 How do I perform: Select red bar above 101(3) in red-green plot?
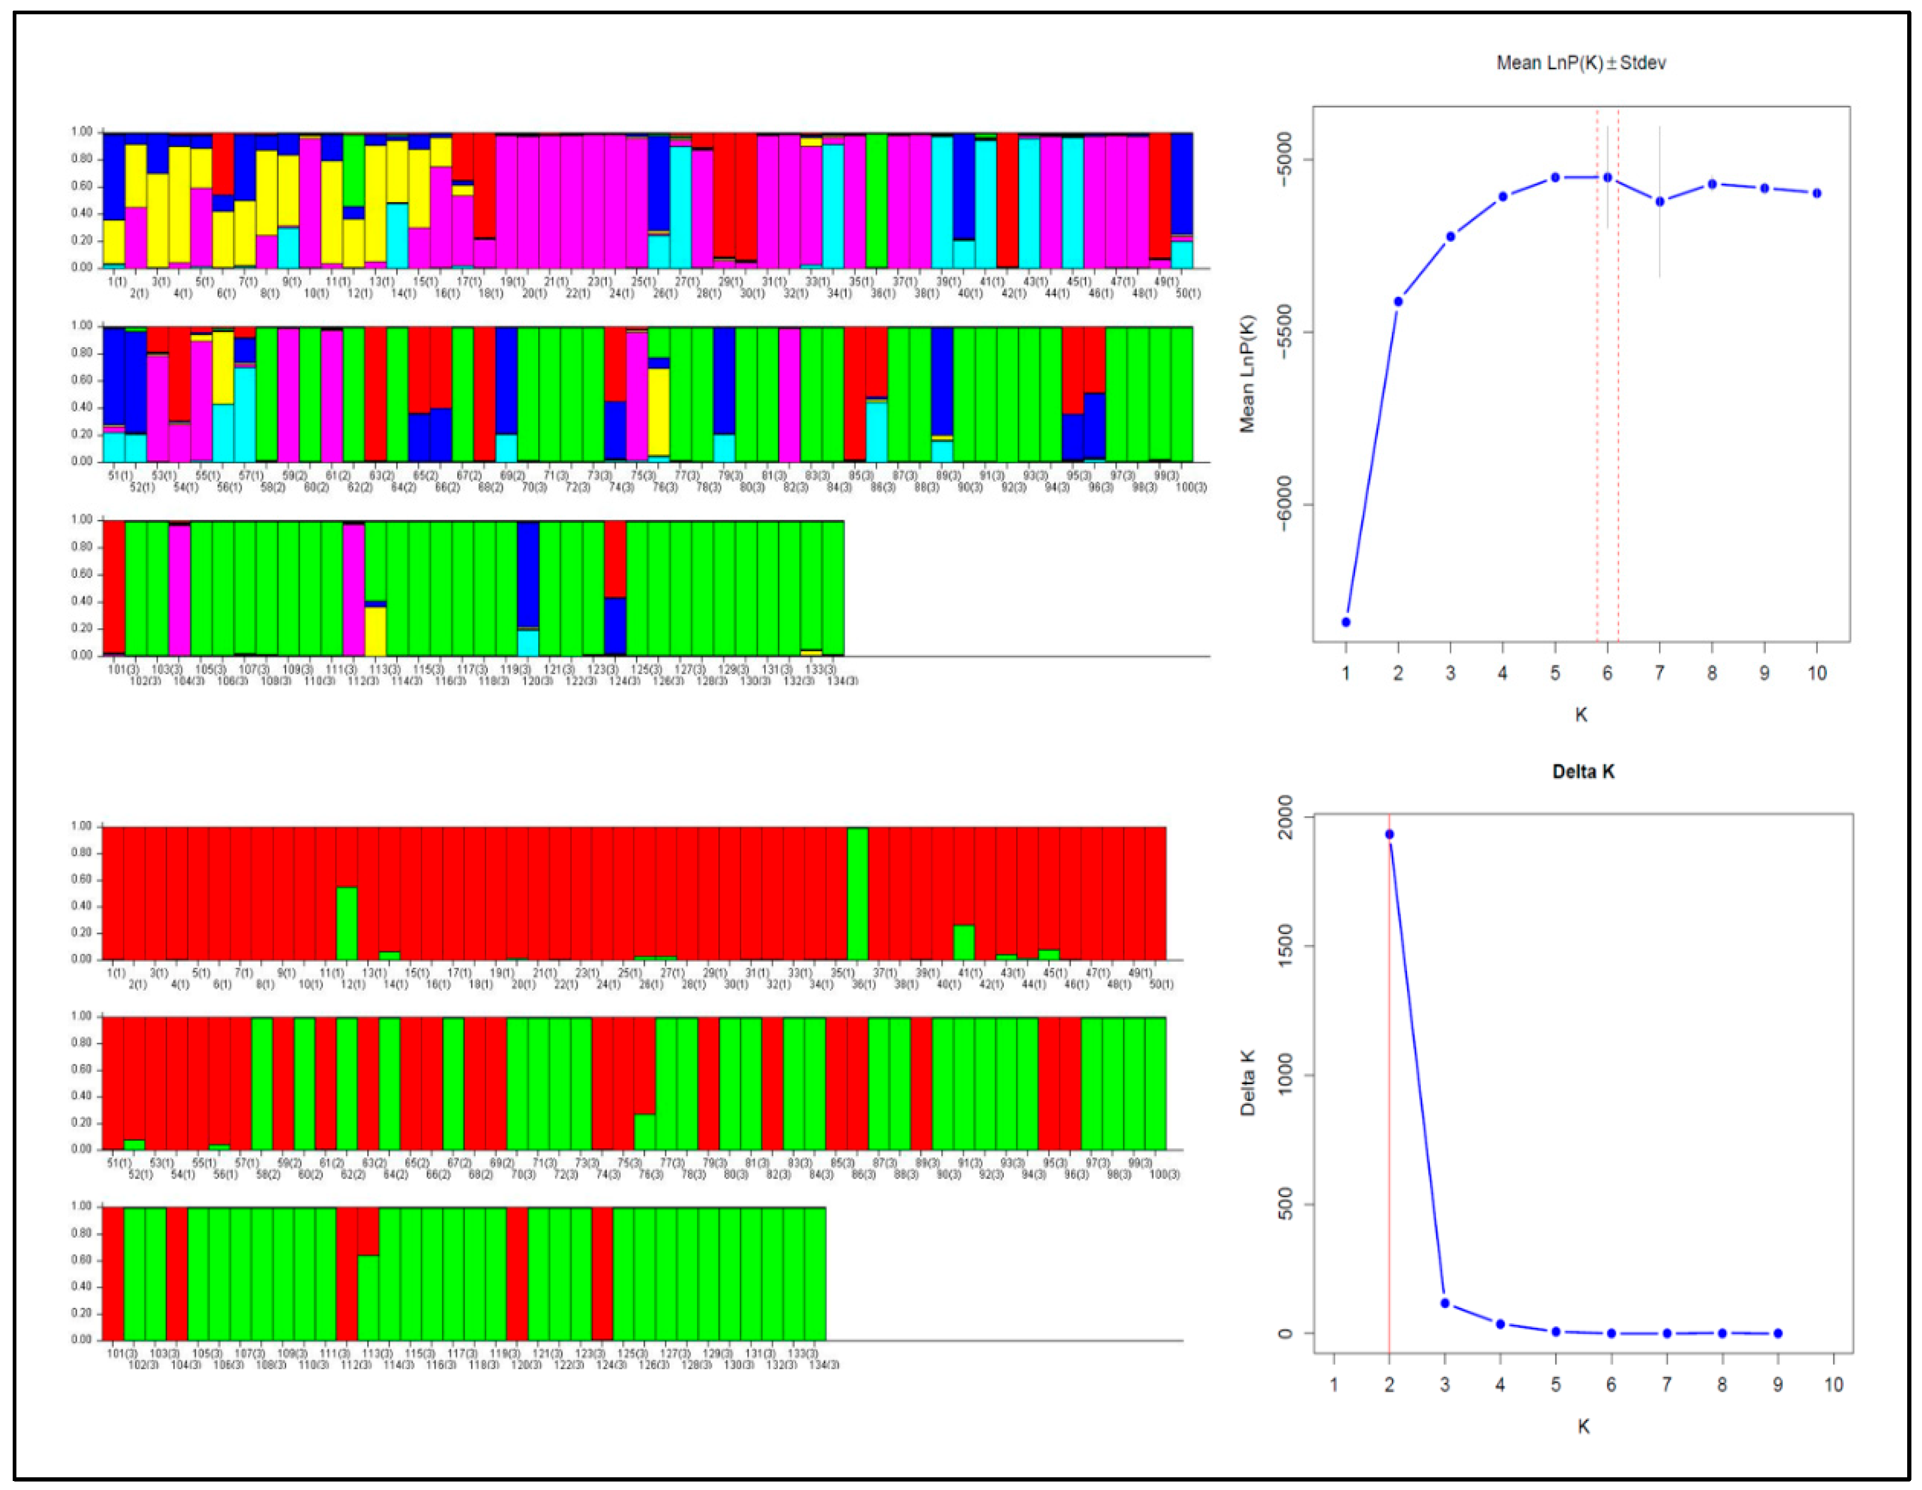click(x=114, y=1274)
